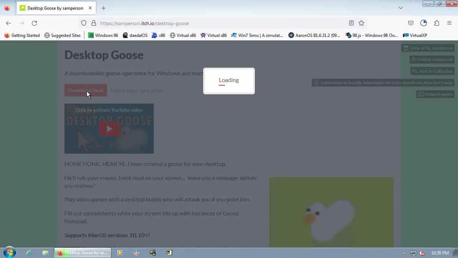Click the View all by samperson button
This screenshot has height=258, width=458.
[428, 48]
